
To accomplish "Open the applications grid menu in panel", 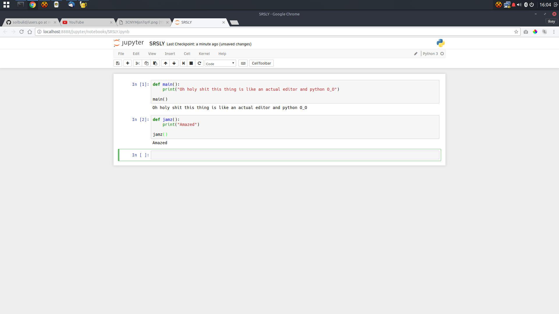I will (x=6, y=5).
